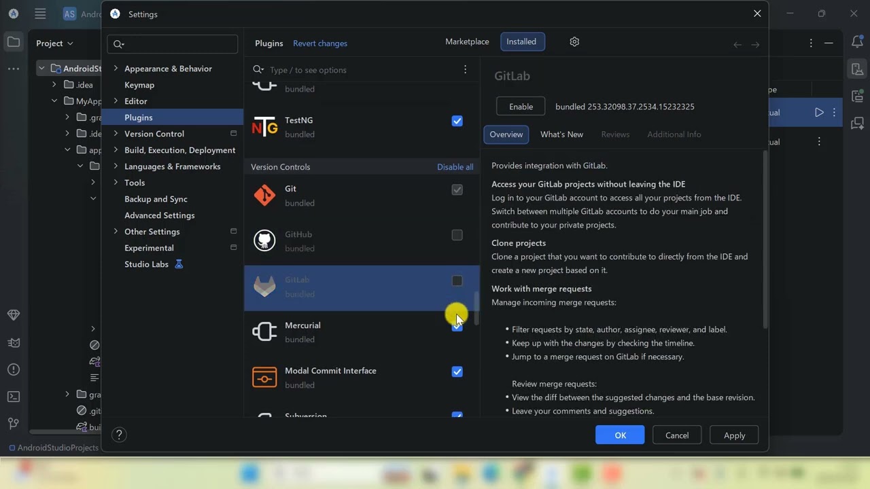The height and width of the screenshot is (489, 870).
Task: Uncheck the Mercurial plugin checkbox
Action: [x=457, y=326]
